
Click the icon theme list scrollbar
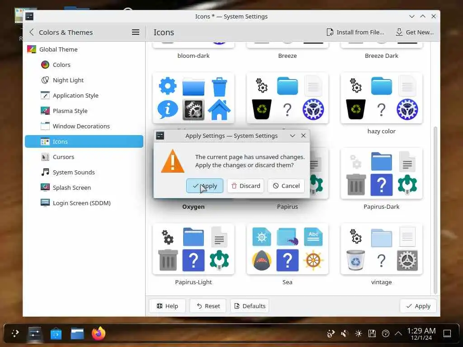[x=435, y=210]
